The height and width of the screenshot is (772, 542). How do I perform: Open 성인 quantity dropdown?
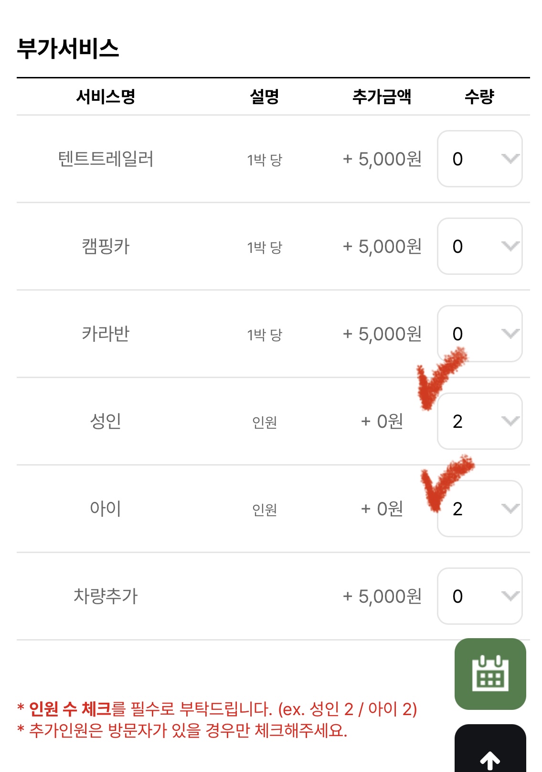pos(479,421)
